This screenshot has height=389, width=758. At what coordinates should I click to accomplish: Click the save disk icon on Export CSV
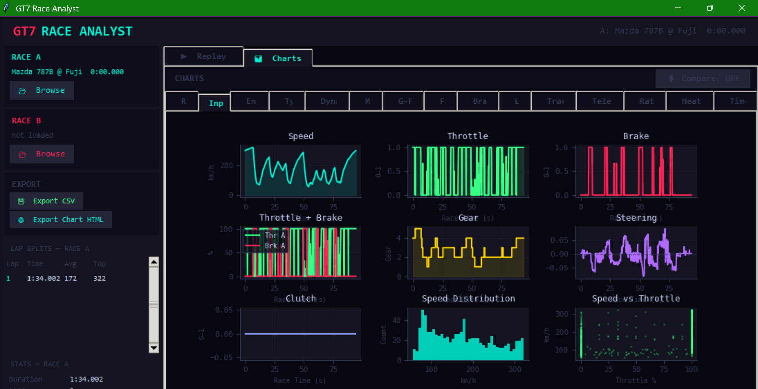click(21, 201)
